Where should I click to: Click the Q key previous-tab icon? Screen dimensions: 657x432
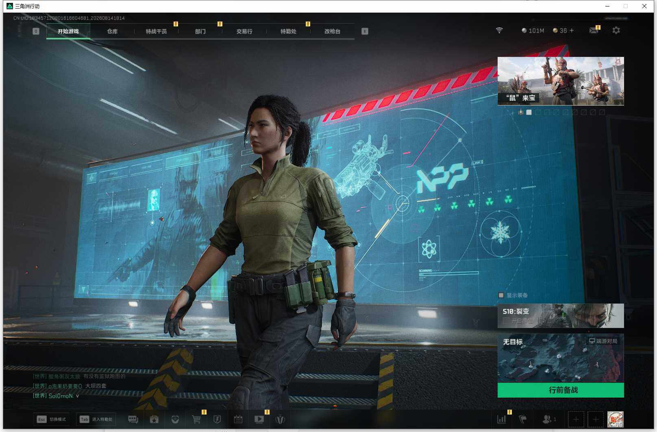click(36, 31)
